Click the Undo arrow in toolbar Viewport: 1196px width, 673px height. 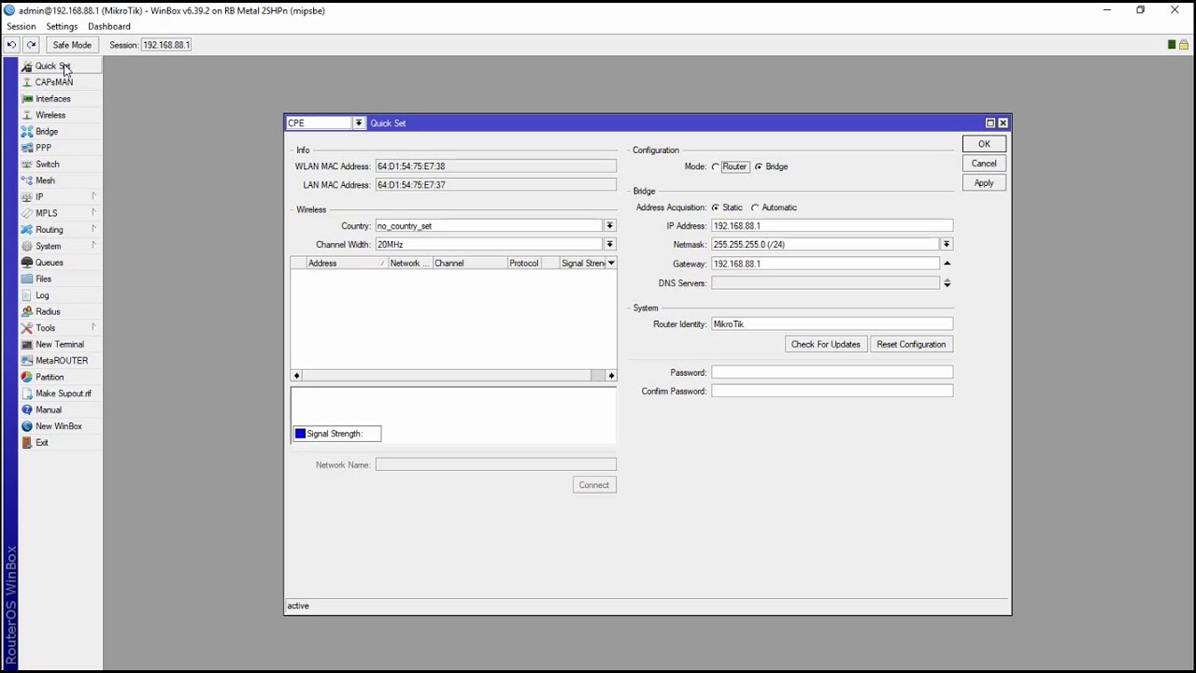pyautogui.click(x=11, y=45)
